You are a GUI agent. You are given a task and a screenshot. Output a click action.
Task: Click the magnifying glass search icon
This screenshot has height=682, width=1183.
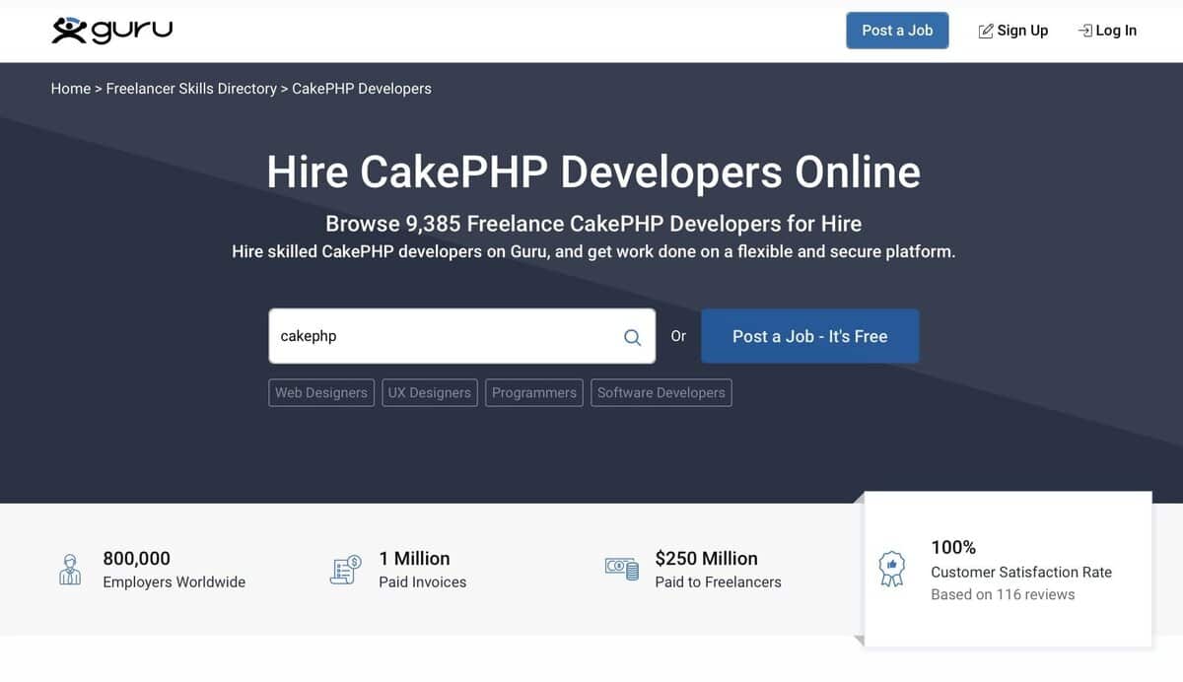coord(632,337)
